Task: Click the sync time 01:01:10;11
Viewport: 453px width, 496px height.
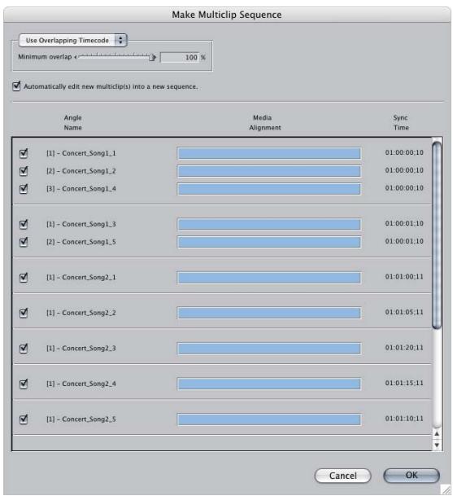Action: pyautogui.click(x=404, y=418)
